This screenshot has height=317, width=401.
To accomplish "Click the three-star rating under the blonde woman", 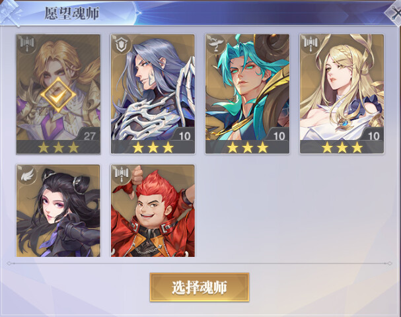I will tap(342, 147).
